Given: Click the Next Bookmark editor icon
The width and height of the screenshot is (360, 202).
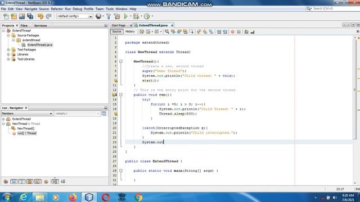Looking at the screenshot, I should [205, 32].
